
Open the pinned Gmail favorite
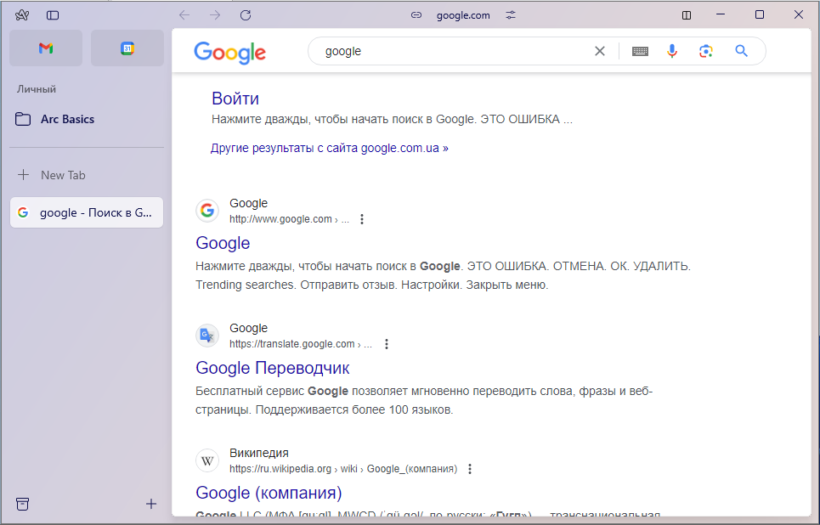pos(46,48)
